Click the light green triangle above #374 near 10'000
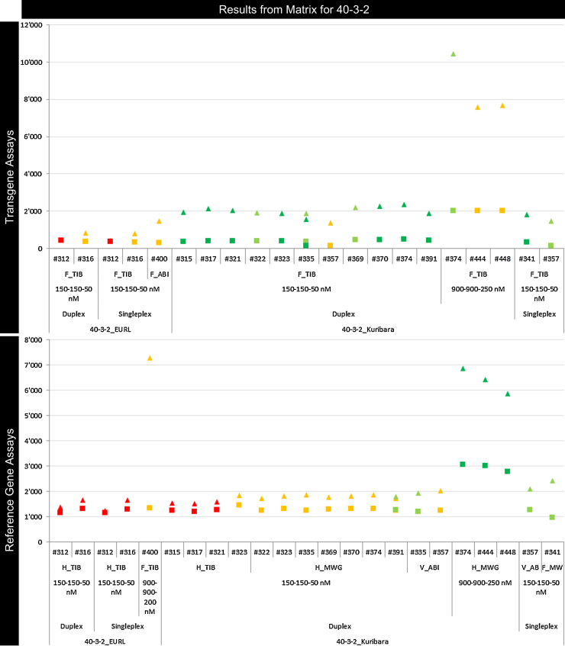Screen dimensions: 565x646 click(453, 54)
